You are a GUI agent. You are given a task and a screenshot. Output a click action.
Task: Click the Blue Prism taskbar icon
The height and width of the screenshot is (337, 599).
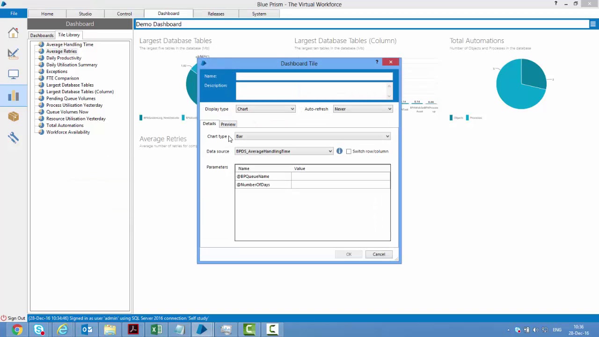coord(202,330)
